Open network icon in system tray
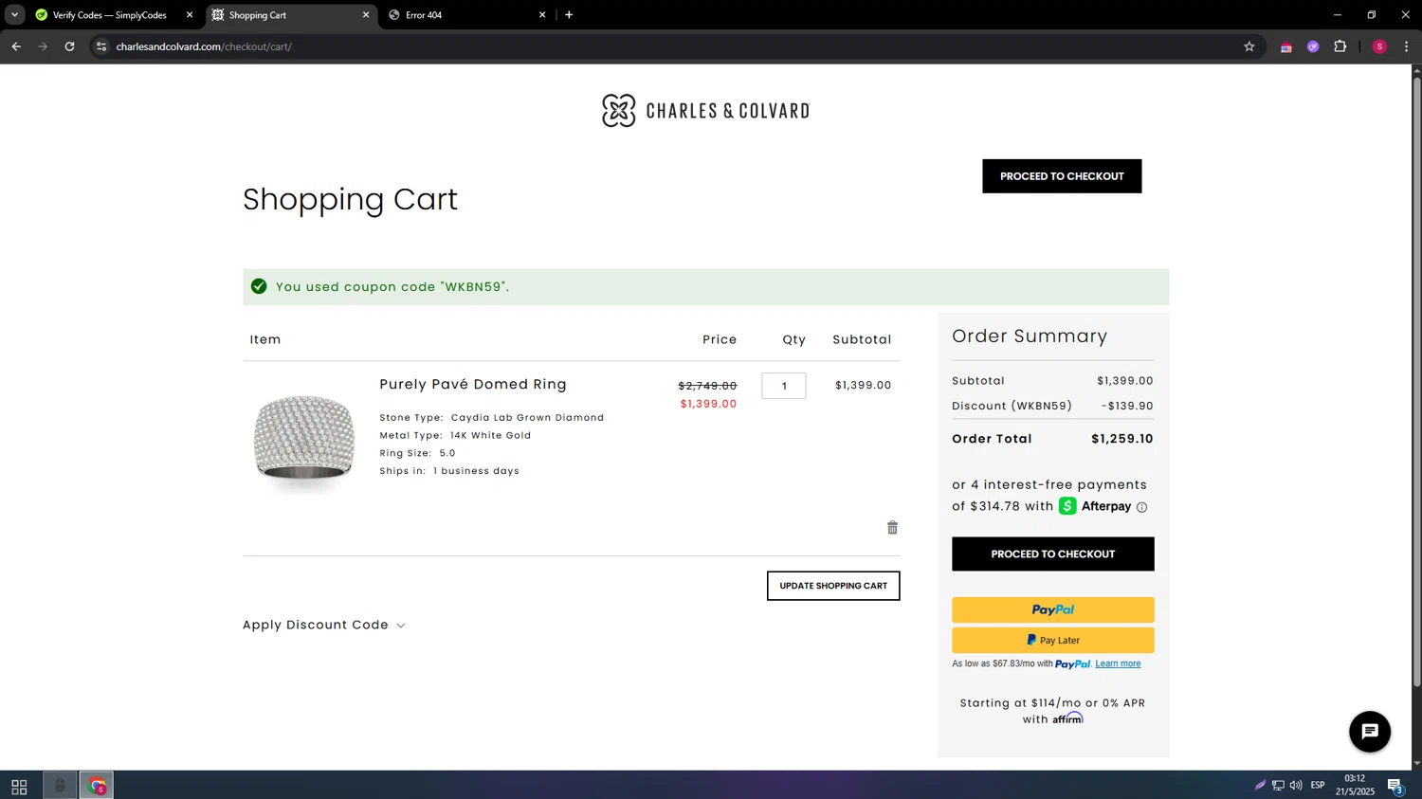Viewport: 1422px width, 799px height. pyautogui.click(x=1278, y=786)
